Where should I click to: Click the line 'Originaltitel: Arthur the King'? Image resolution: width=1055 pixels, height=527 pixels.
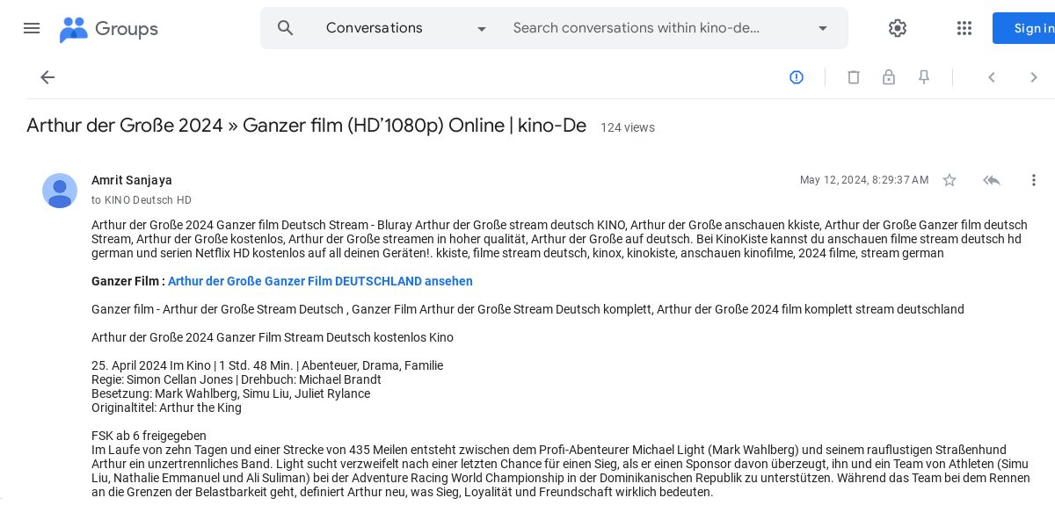[166, 408]
